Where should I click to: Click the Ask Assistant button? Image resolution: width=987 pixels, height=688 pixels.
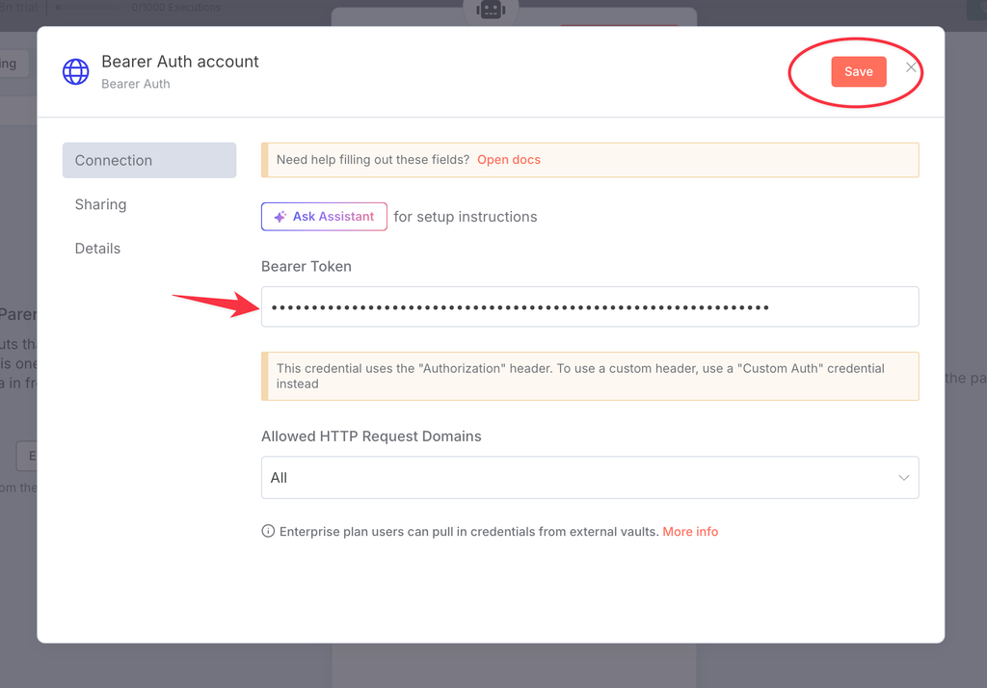[324, 217]
